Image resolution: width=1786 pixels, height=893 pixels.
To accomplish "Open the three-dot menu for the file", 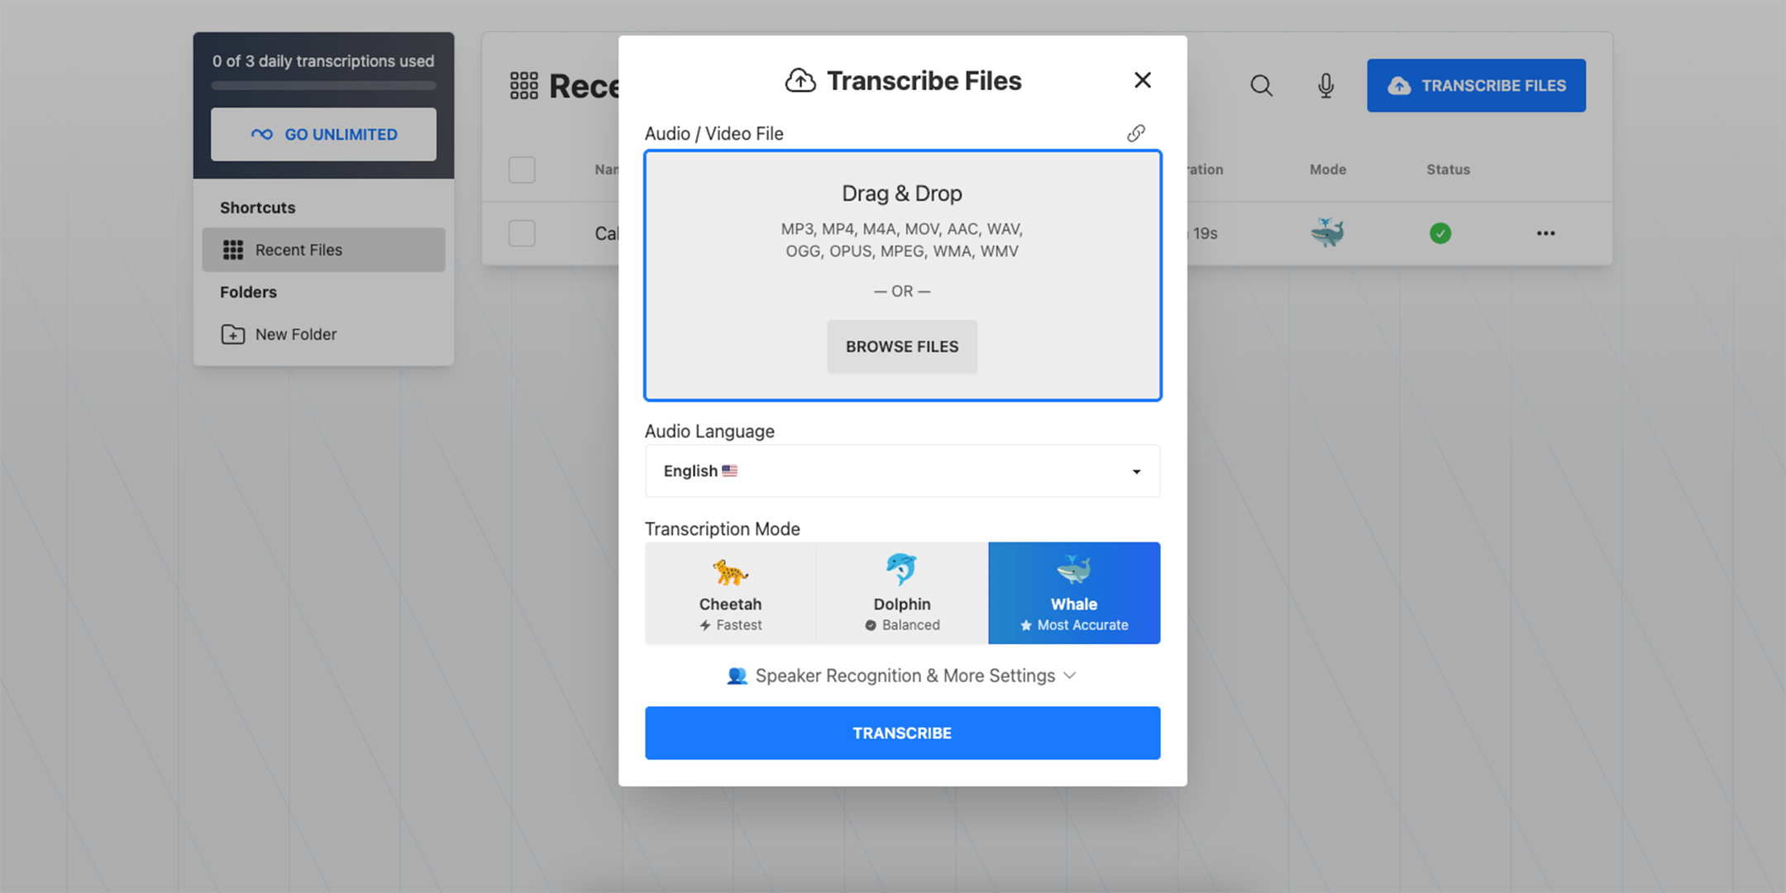I will (1545, 233).
